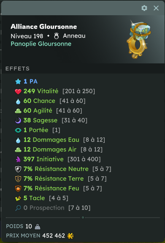Viewport: 165px width, 243px height.
Task: Click the Anneau ring type icon
Action: [57, 36]
